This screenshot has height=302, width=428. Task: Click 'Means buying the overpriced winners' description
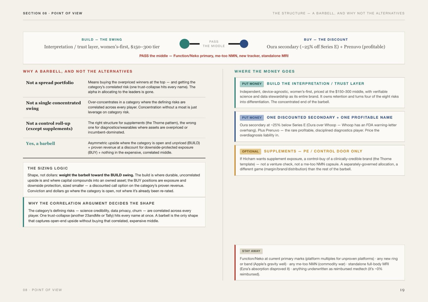pos(142,87)
